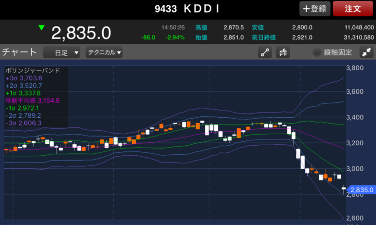The width and height of the screenshot is (376, 225).
Task: Click the +3σ 3,703.6 legend entry
Action: [24, 78]
